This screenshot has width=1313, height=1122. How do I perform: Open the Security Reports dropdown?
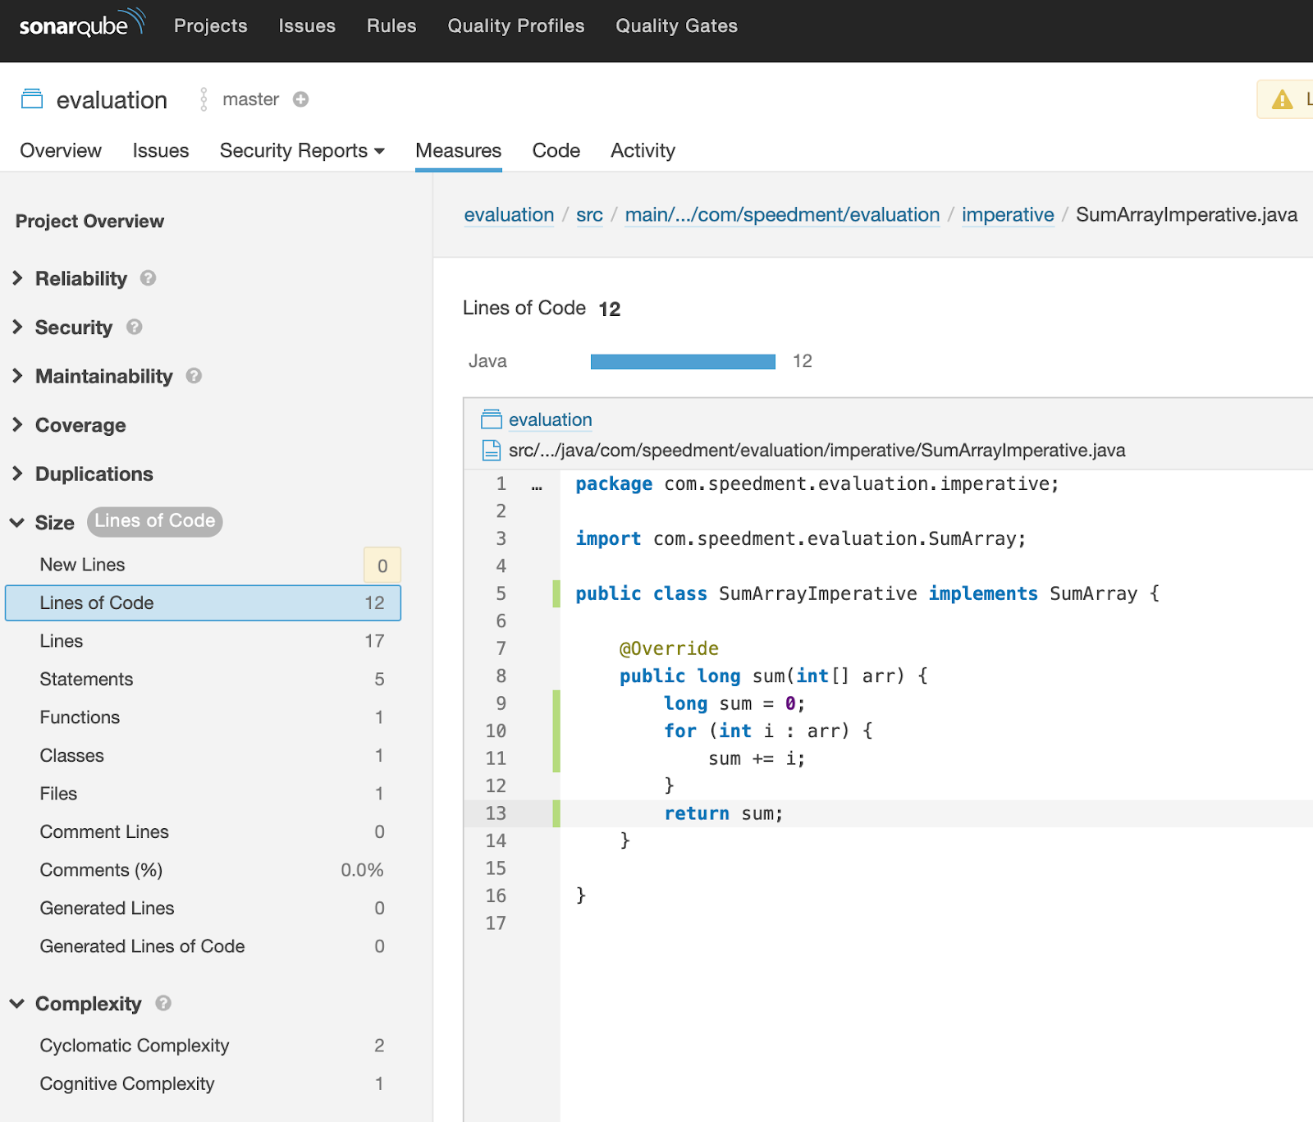(x=302, y=150)
